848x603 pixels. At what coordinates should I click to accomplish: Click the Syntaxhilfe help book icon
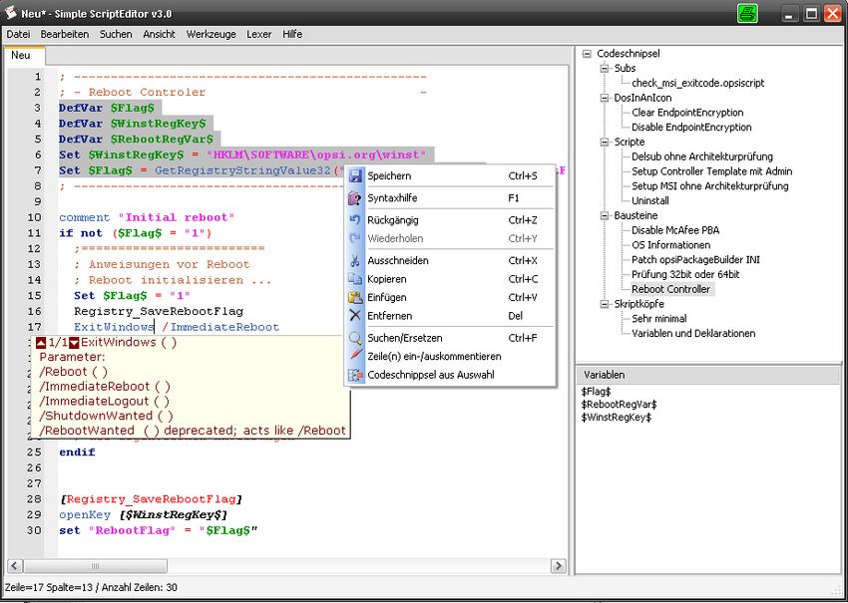(355, 198)
